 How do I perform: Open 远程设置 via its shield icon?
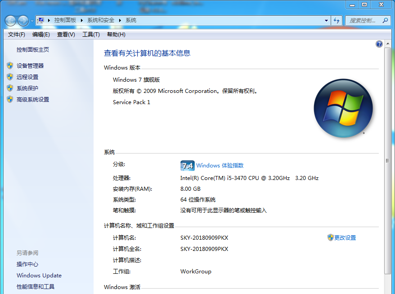pos(10,76)
